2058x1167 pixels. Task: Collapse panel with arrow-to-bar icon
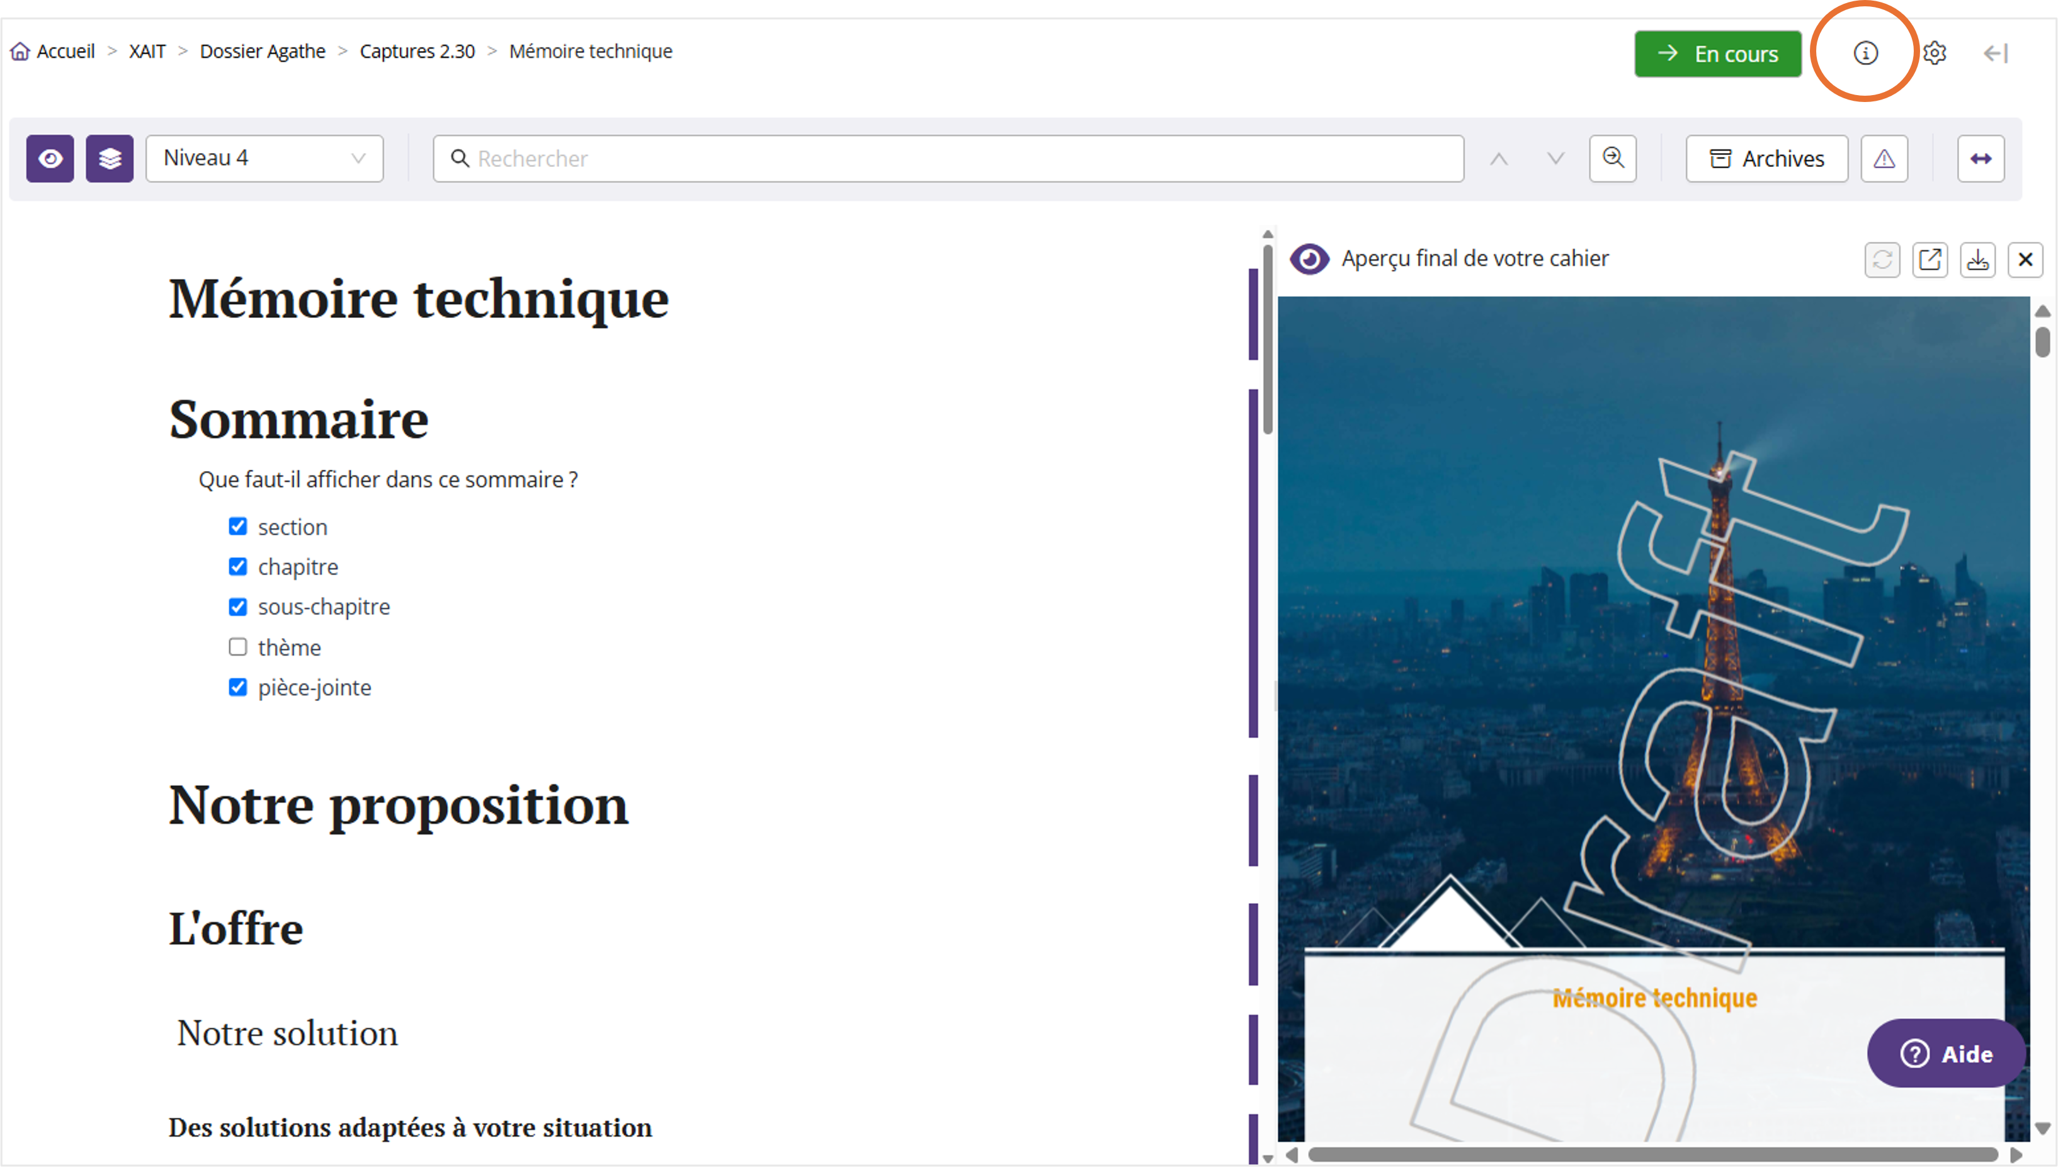point(1996,53)
